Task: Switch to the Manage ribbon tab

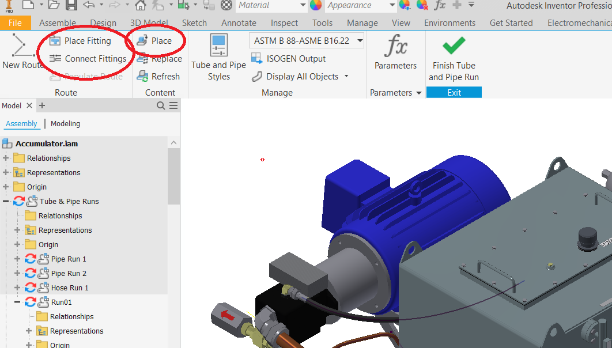Action: [x=362, y=23]
